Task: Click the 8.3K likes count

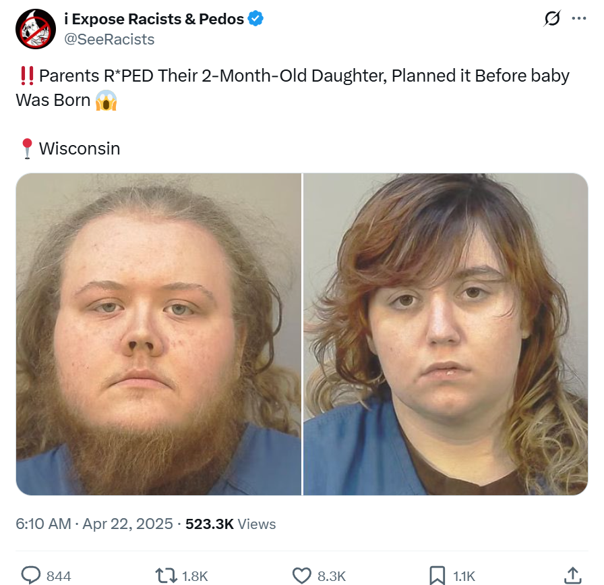Action: click(x=332, y=576)
